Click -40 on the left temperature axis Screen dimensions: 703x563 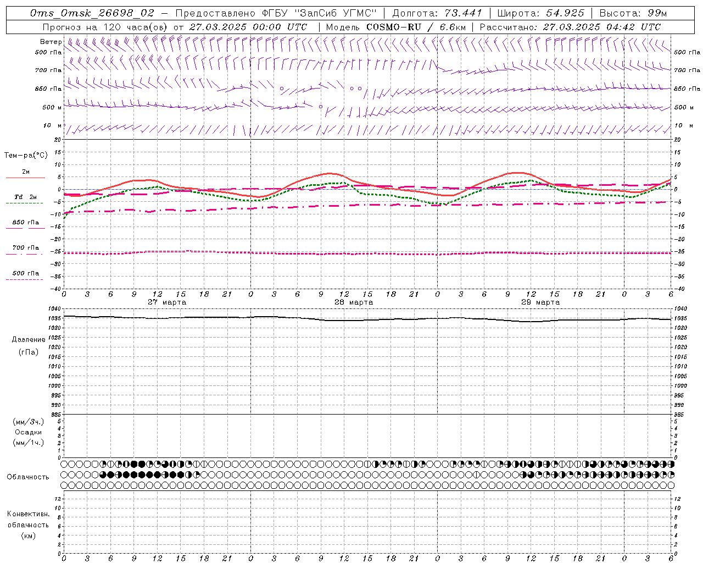pyautogui.click(x=56, y=289)
